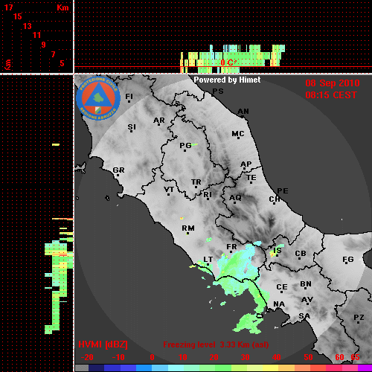Select the PE city label
The width and height of the screenshot is (372, 372).
283,191
